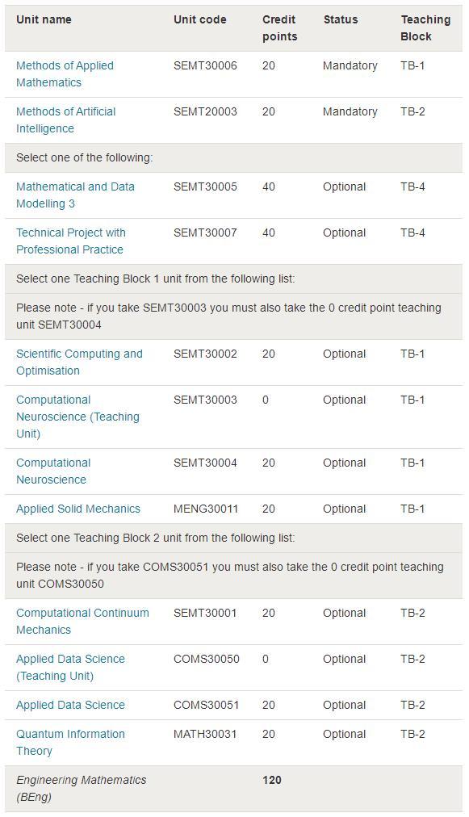Open Methods of Applied Mathematics unit link
469x817 pixels.
pyautogui.click(x=65, y=74)
